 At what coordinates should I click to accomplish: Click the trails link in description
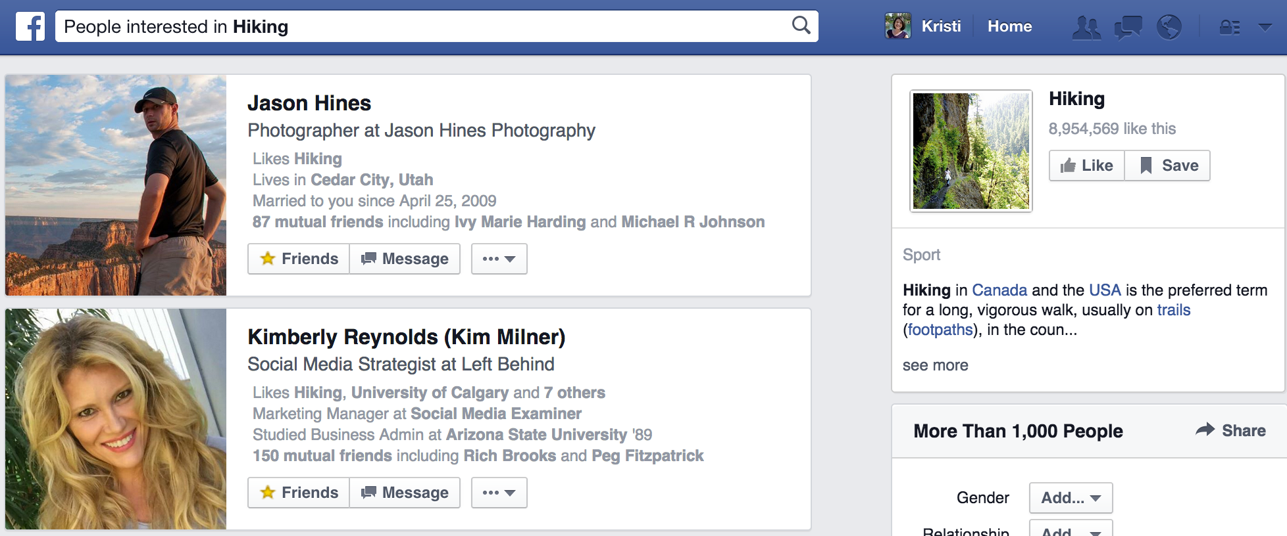tap(1174, 310)
